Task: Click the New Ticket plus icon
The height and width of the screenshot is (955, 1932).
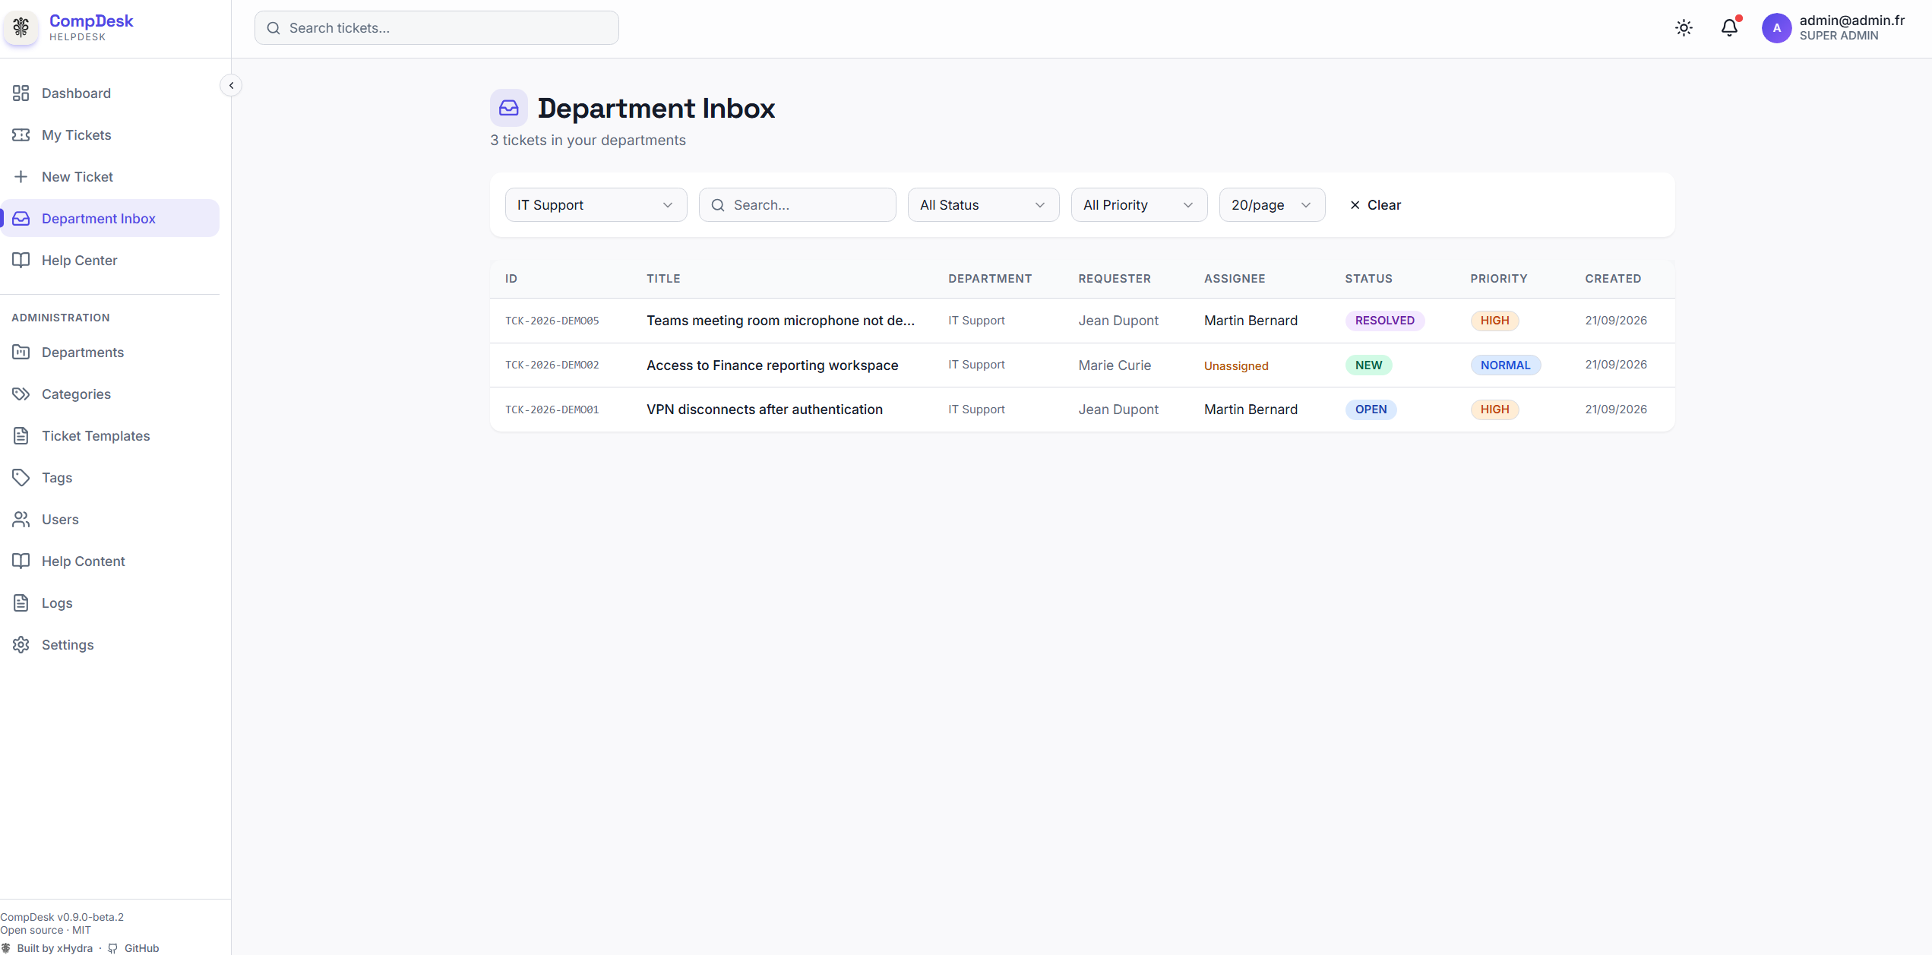Action: pyautogui.click(x=21, y=176)
